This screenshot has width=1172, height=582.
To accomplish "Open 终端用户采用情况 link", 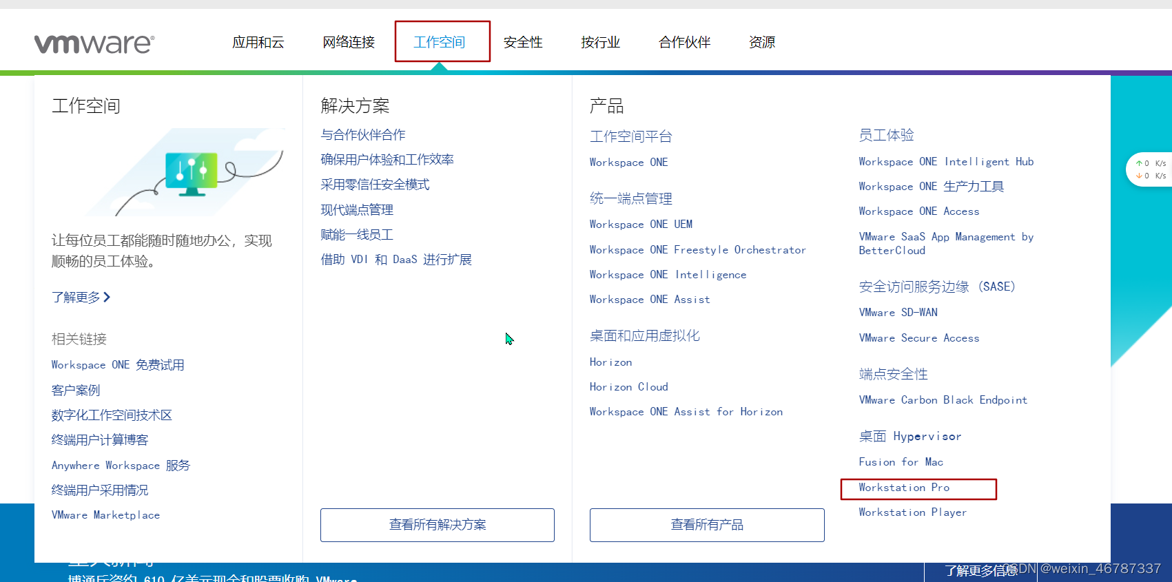I will tap(100, 490).
